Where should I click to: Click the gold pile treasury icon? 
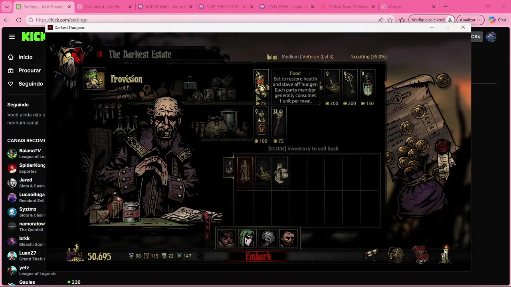75,254
